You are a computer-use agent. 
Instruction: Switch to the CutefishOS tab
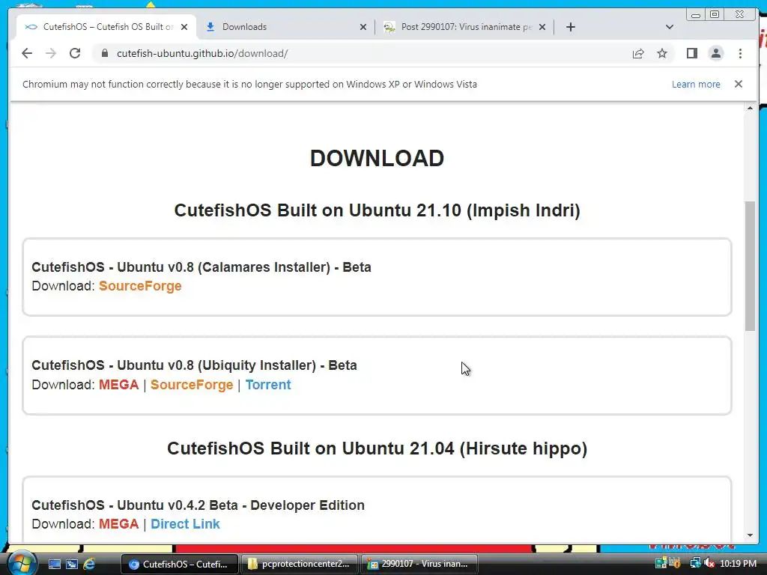(x=106, y=27)
